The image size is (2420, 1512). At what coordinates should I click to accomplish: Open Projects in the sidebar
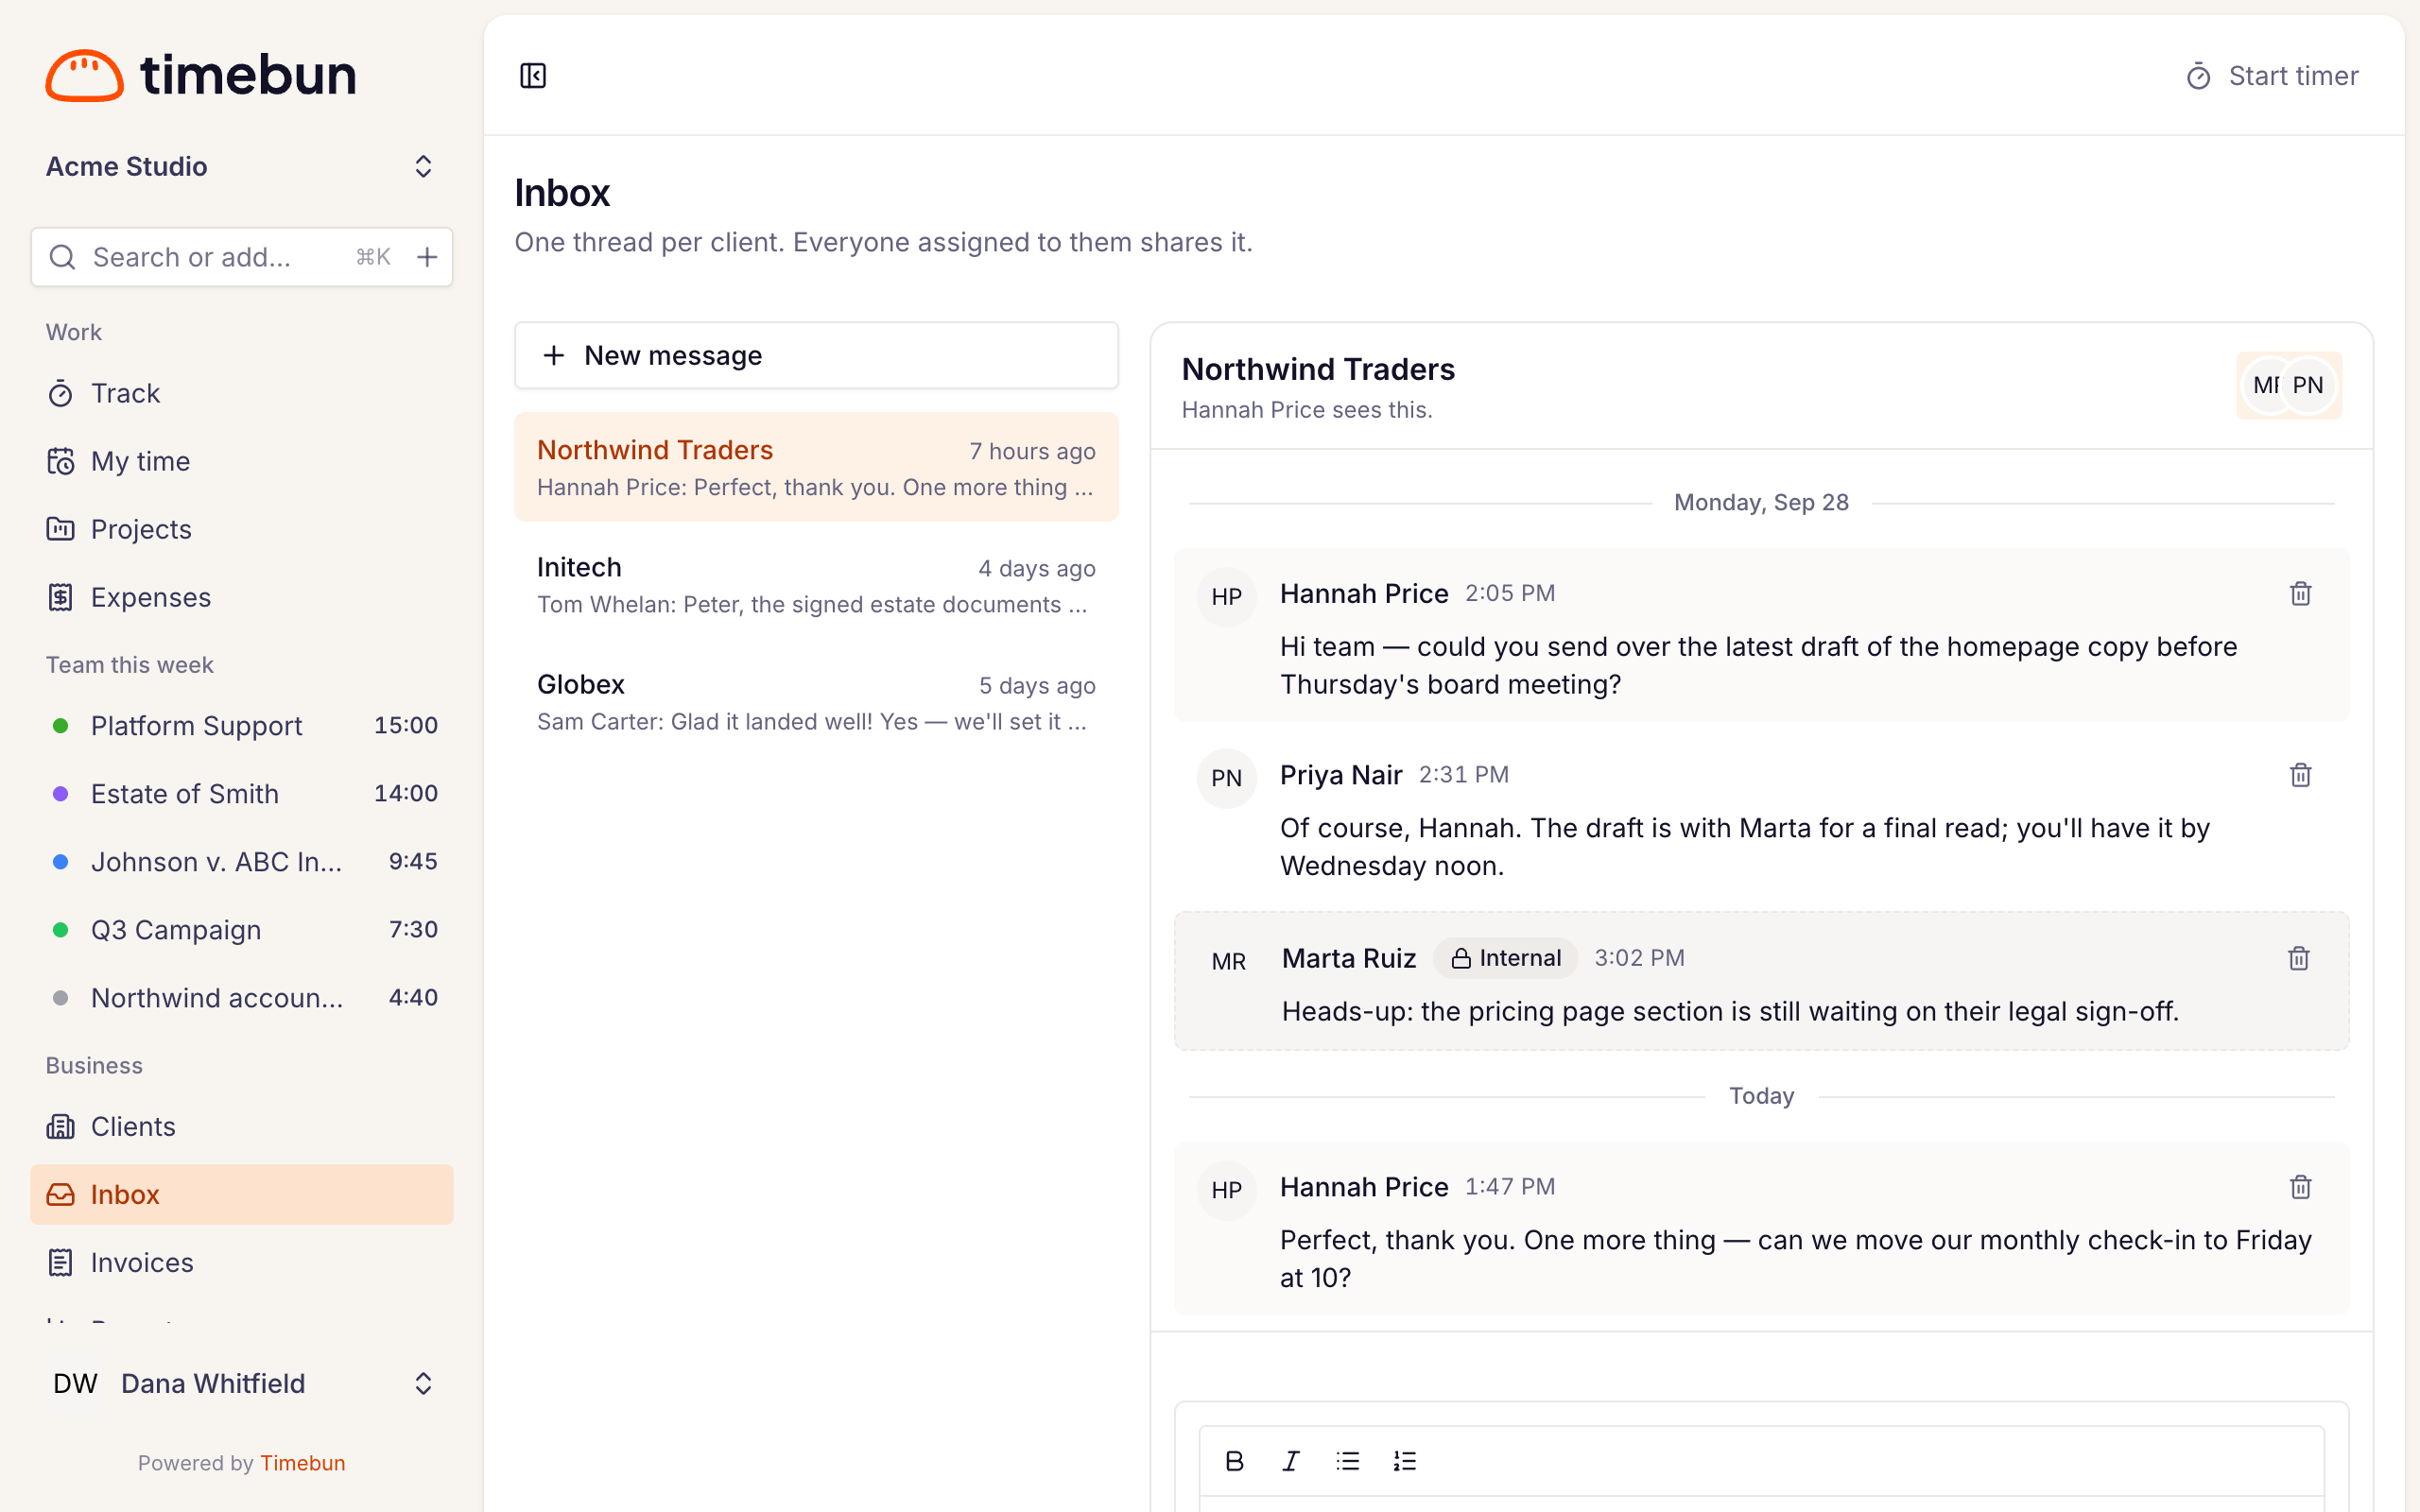click(x=242, y=529)
